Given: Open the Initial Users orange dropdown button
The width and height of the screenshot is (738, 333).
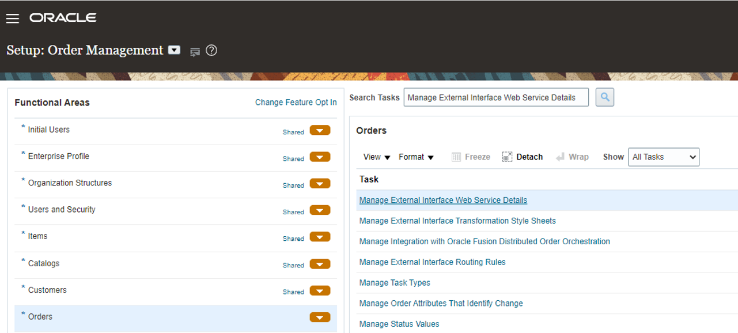Looking at the screenshot, I should (320, 130).
